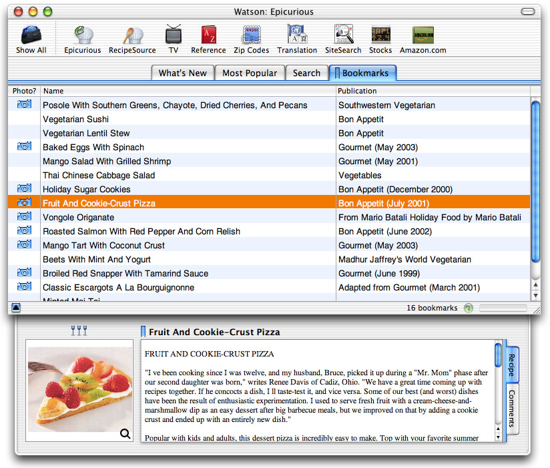Select the Beets With Mint And Yogurt recipe
Image resolution: width=550 pixels, height=468 pixels.
(97, 260)
